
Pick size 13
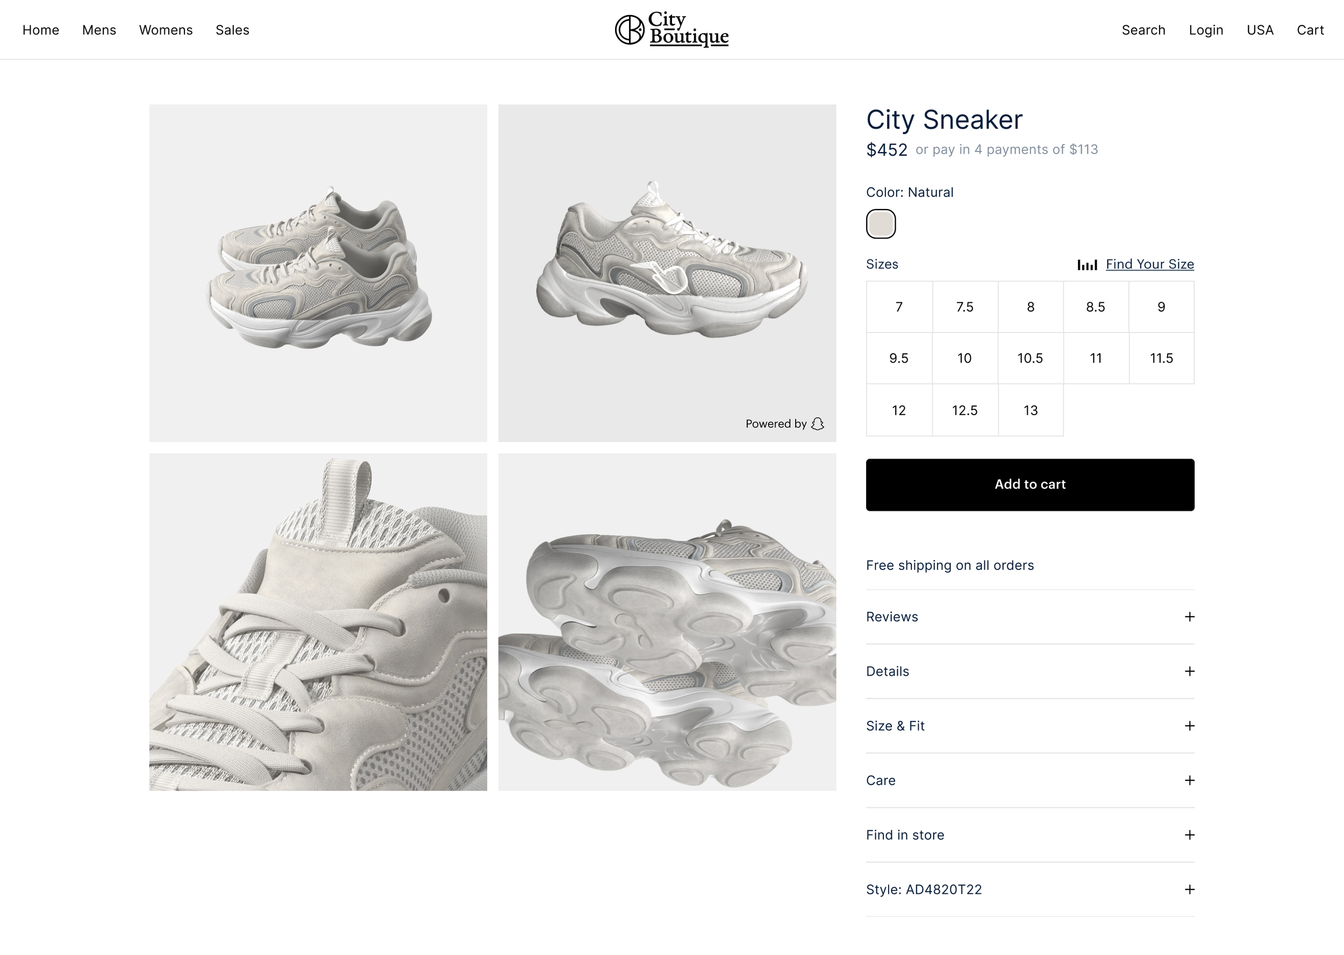coord(1031,410)
